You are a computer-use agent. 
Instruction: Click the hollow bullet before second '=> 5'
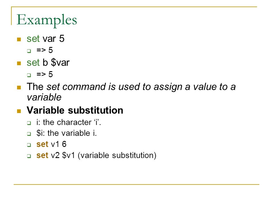click(29, 75)
